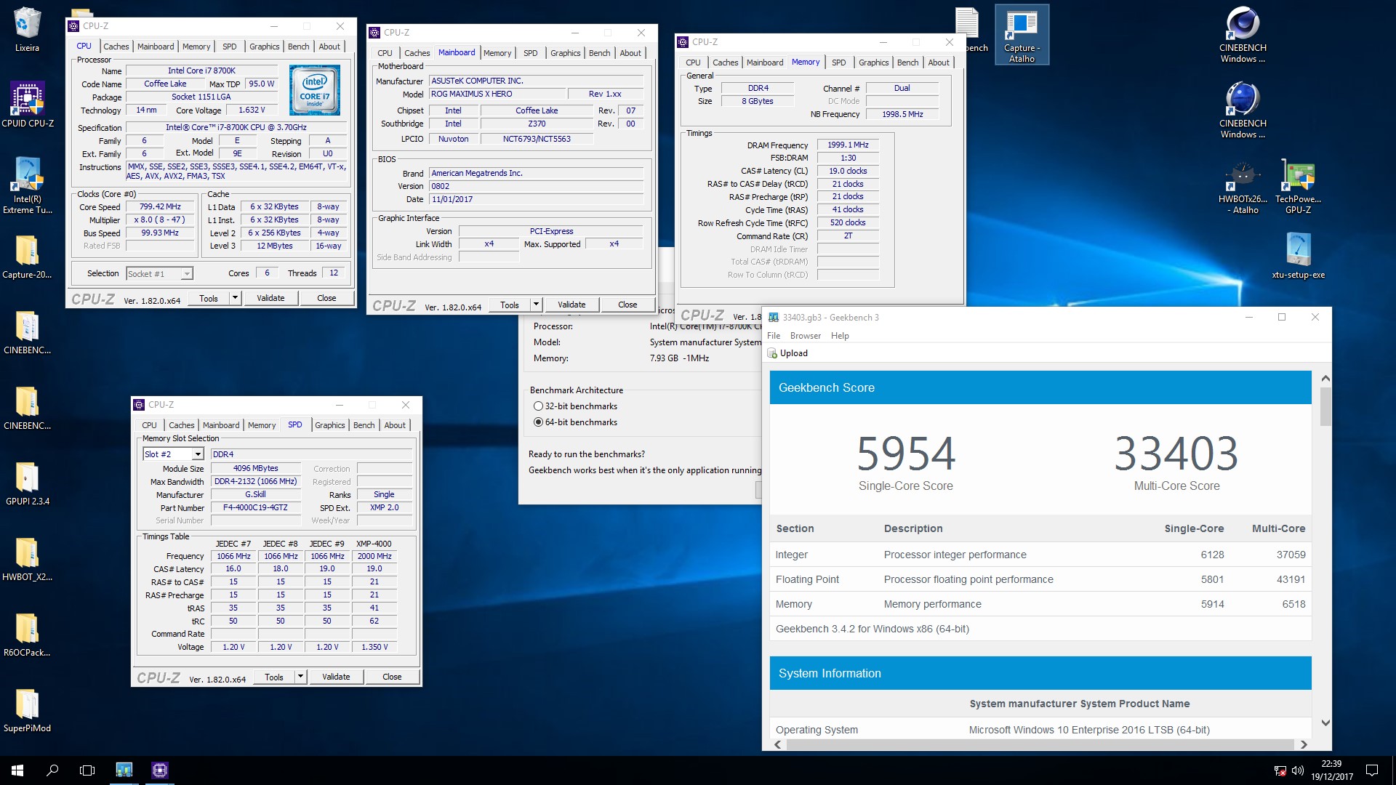Open GPUPI 2.3.4 folder icon

pyautogui.click(x=27, y=483)
